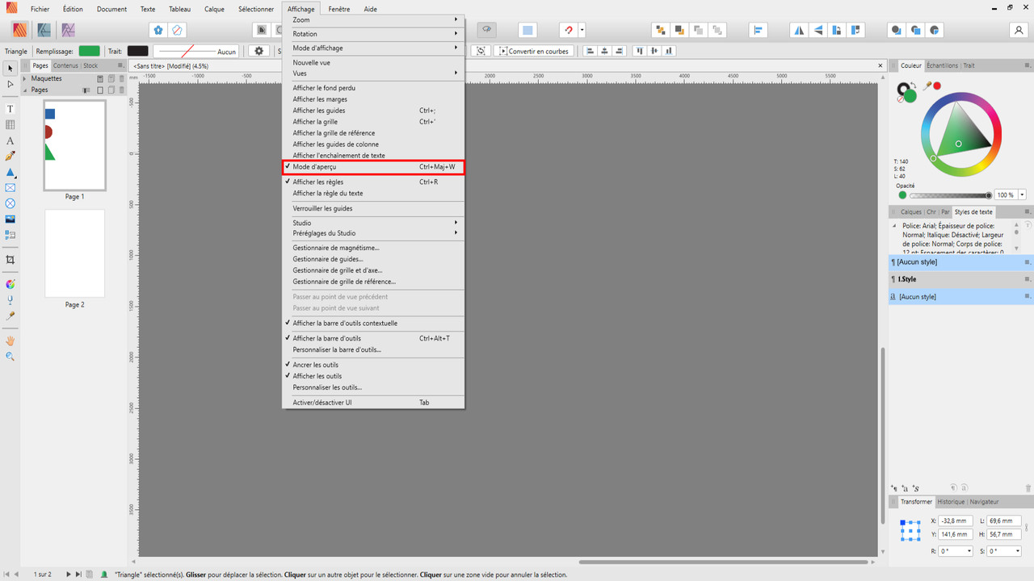The image size is (1034, 581).
Task: Click the black Trait stroke swatch
Action: 137,51
